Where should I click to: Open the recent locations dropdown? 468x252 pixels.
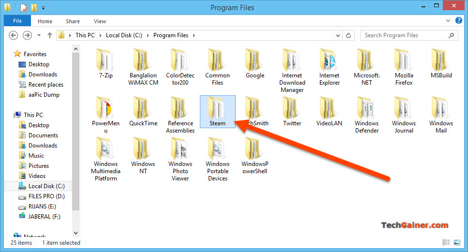(39, 35)
